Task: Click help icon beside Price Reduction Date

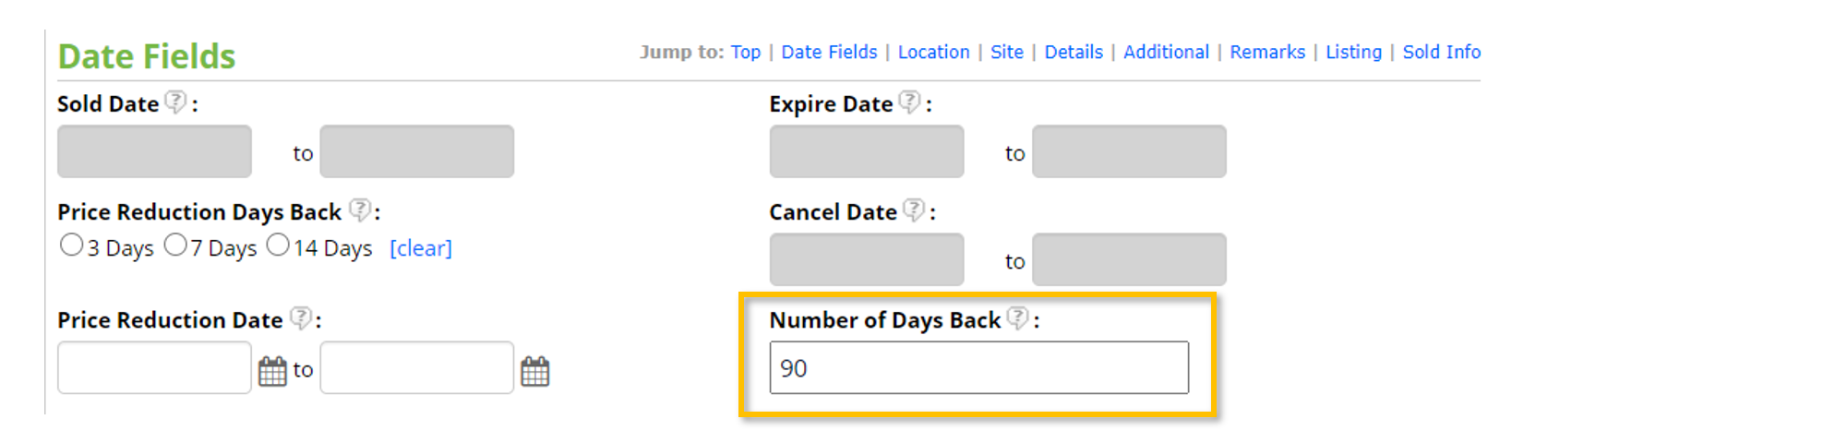Action: click(x=301, y=318)
